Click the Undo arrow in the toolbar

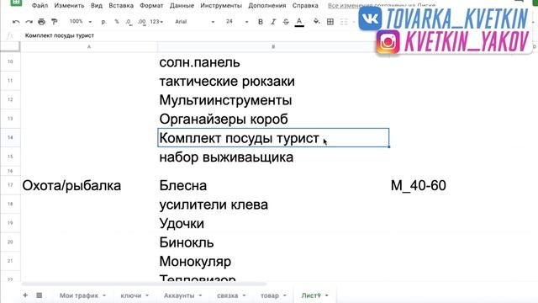tap(16, 22)
